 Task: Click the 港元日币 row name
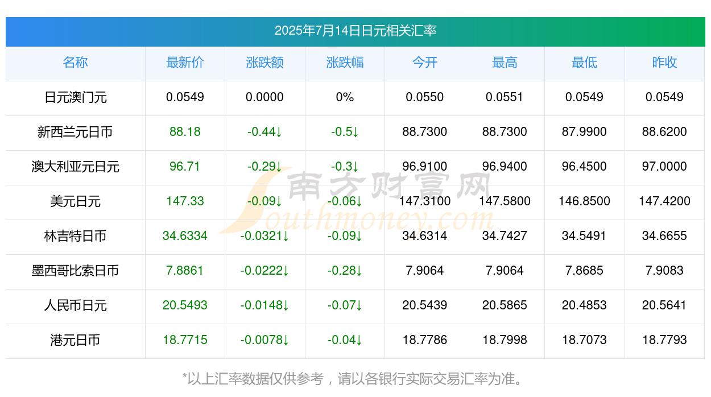click(75, 340)
